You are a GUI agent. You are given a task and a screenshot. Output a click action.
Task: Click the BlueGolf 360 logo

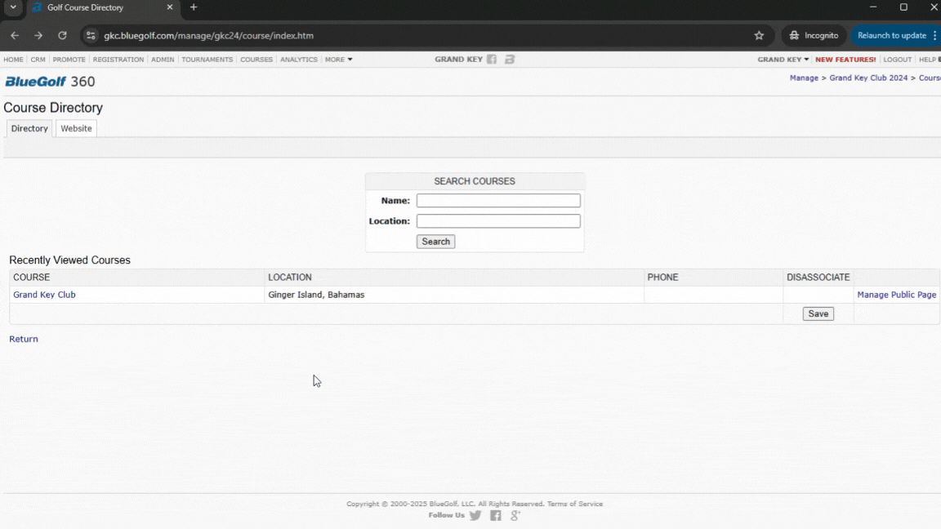coord(50,82)
